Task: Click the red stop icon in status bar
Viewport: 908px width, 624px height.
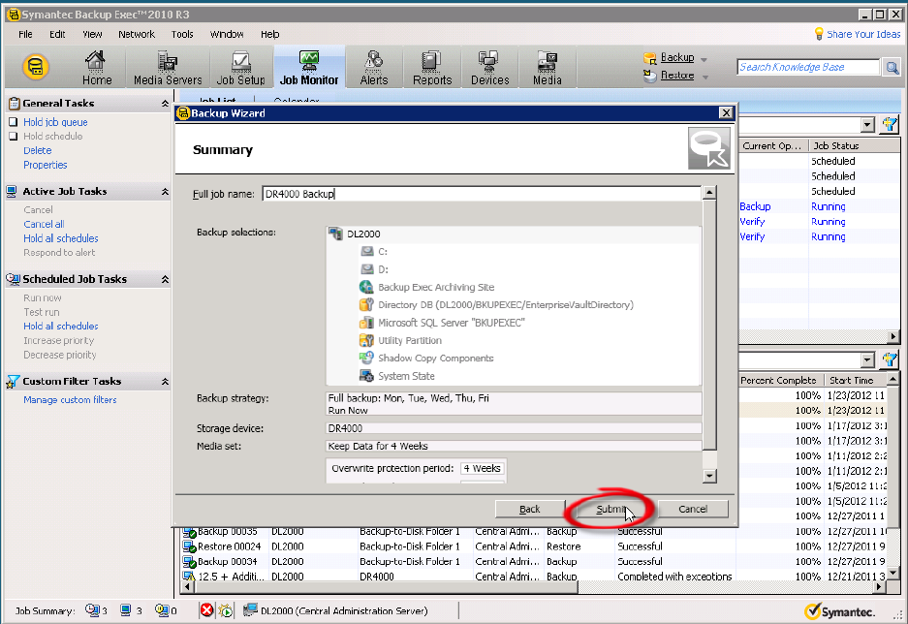Action: click(x=206, y=610)
